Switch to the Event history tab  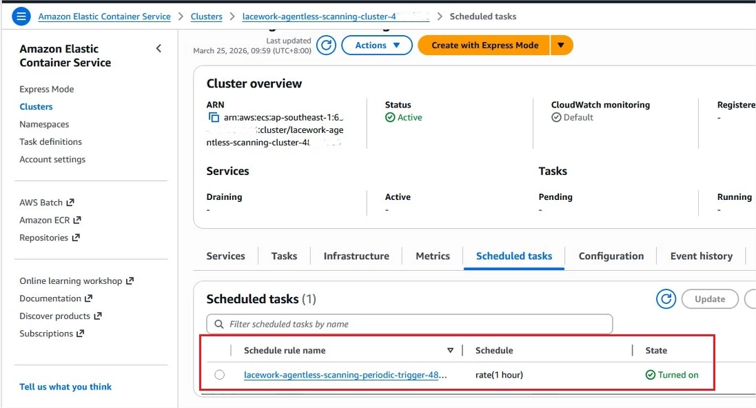pyautogui.click(x=701, y=256)
